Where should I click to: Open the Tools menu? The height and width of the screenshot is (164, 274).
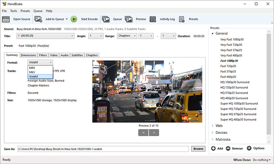point(13,11)
